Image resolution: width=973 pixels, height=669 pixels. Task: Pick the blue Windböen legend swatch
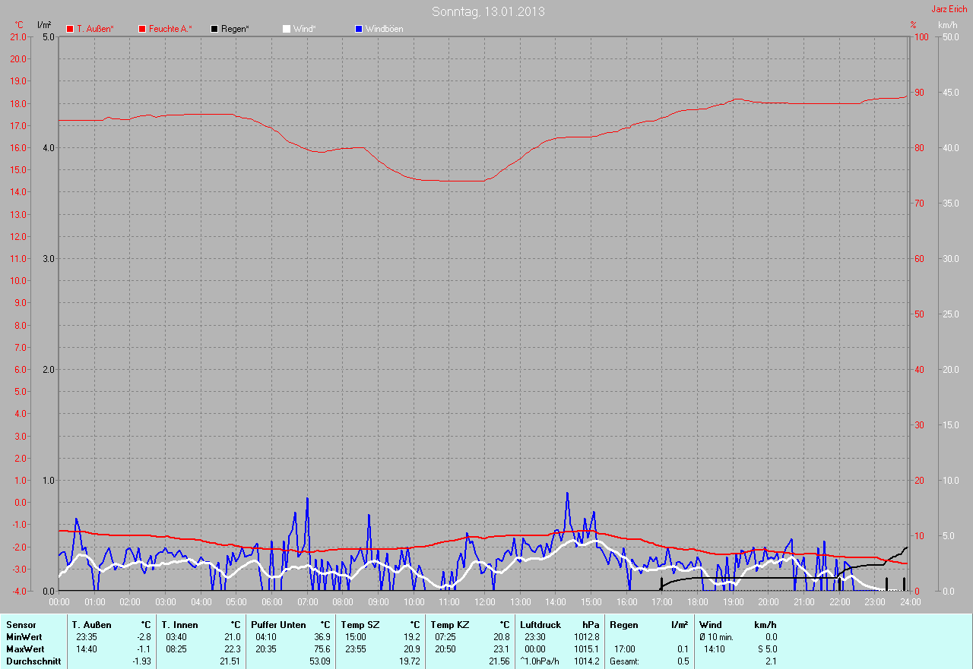359,29
